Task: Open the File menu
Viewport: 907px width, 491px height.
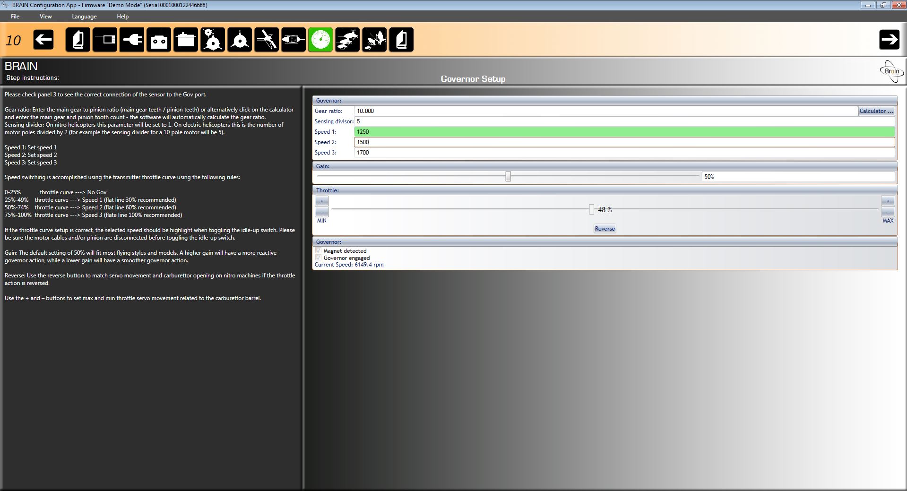Action: pyautogui.click(x=15, y=17)
